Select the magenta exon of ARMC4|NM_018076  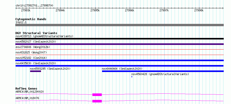pyautogui.click(x=97, y=101)
